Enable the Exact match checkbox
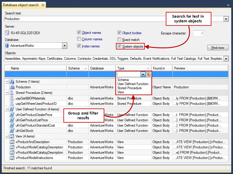The height and width of the screenshot is (174, 233). click(119, 39)
